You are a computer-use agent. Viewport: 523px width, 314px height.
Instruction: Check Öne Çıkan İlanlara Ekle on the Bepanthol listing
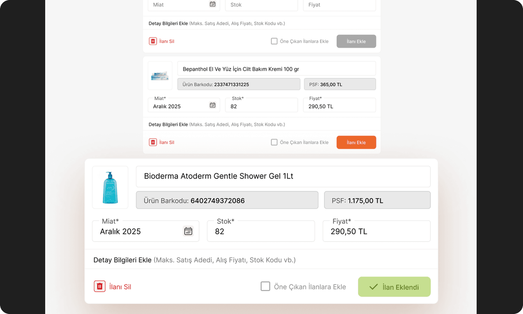tap(274, 142)
